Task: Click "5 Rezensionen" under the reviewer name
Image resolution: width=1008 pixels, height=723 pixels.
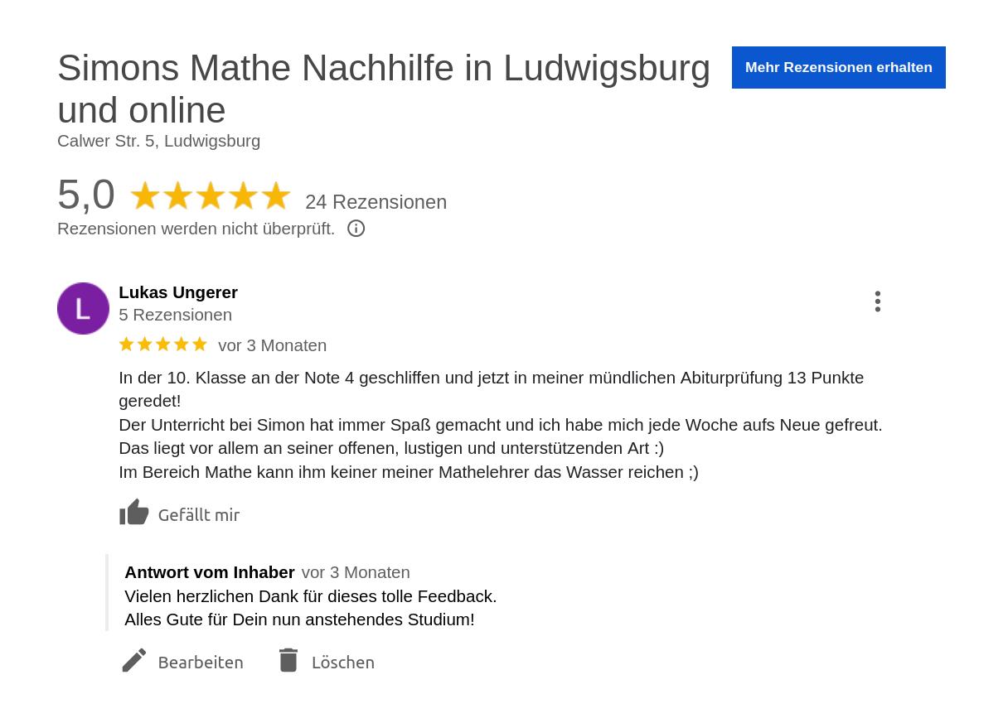Action: tap(175, 315)
